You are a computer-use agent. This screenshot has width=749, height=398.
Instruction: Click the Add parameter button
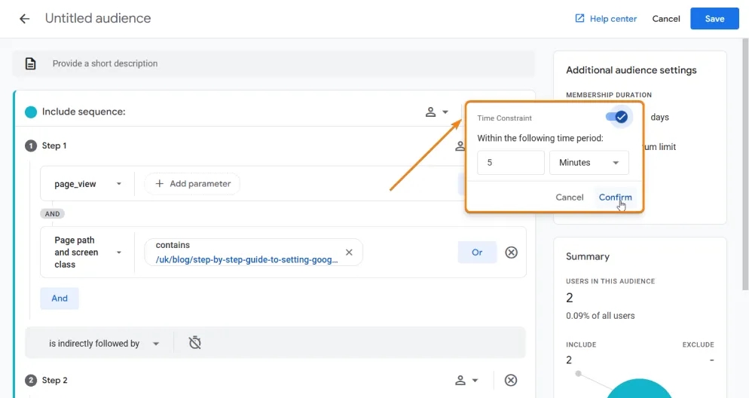[192, 184]
